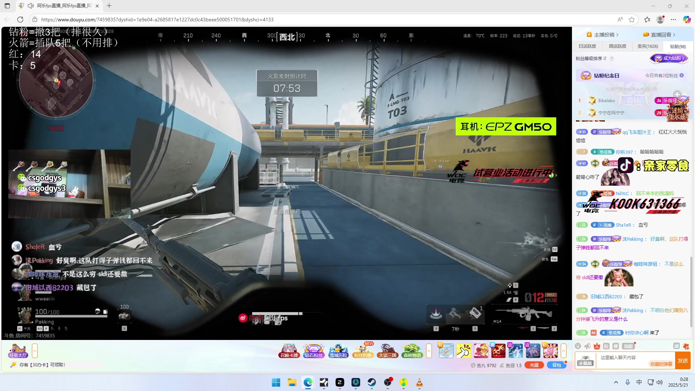Screen dimensions: 695x391
Task: Click 发送 to send chat message
Action: click(x=683, y=361)
